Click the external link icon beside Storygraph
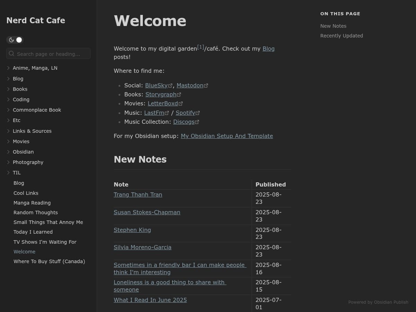This screenshot has height=312, width=416. [x=179, y=95]
